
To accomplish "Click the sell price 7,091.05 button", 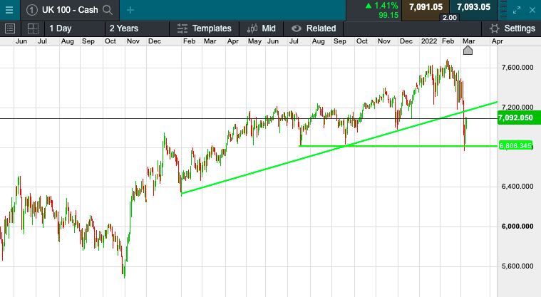I will click(x=426, y=7).
